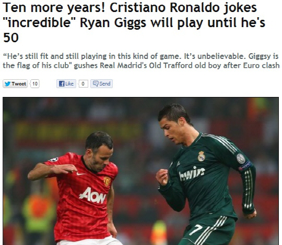Click the number 7 on the green shorts

click(196, 229)
